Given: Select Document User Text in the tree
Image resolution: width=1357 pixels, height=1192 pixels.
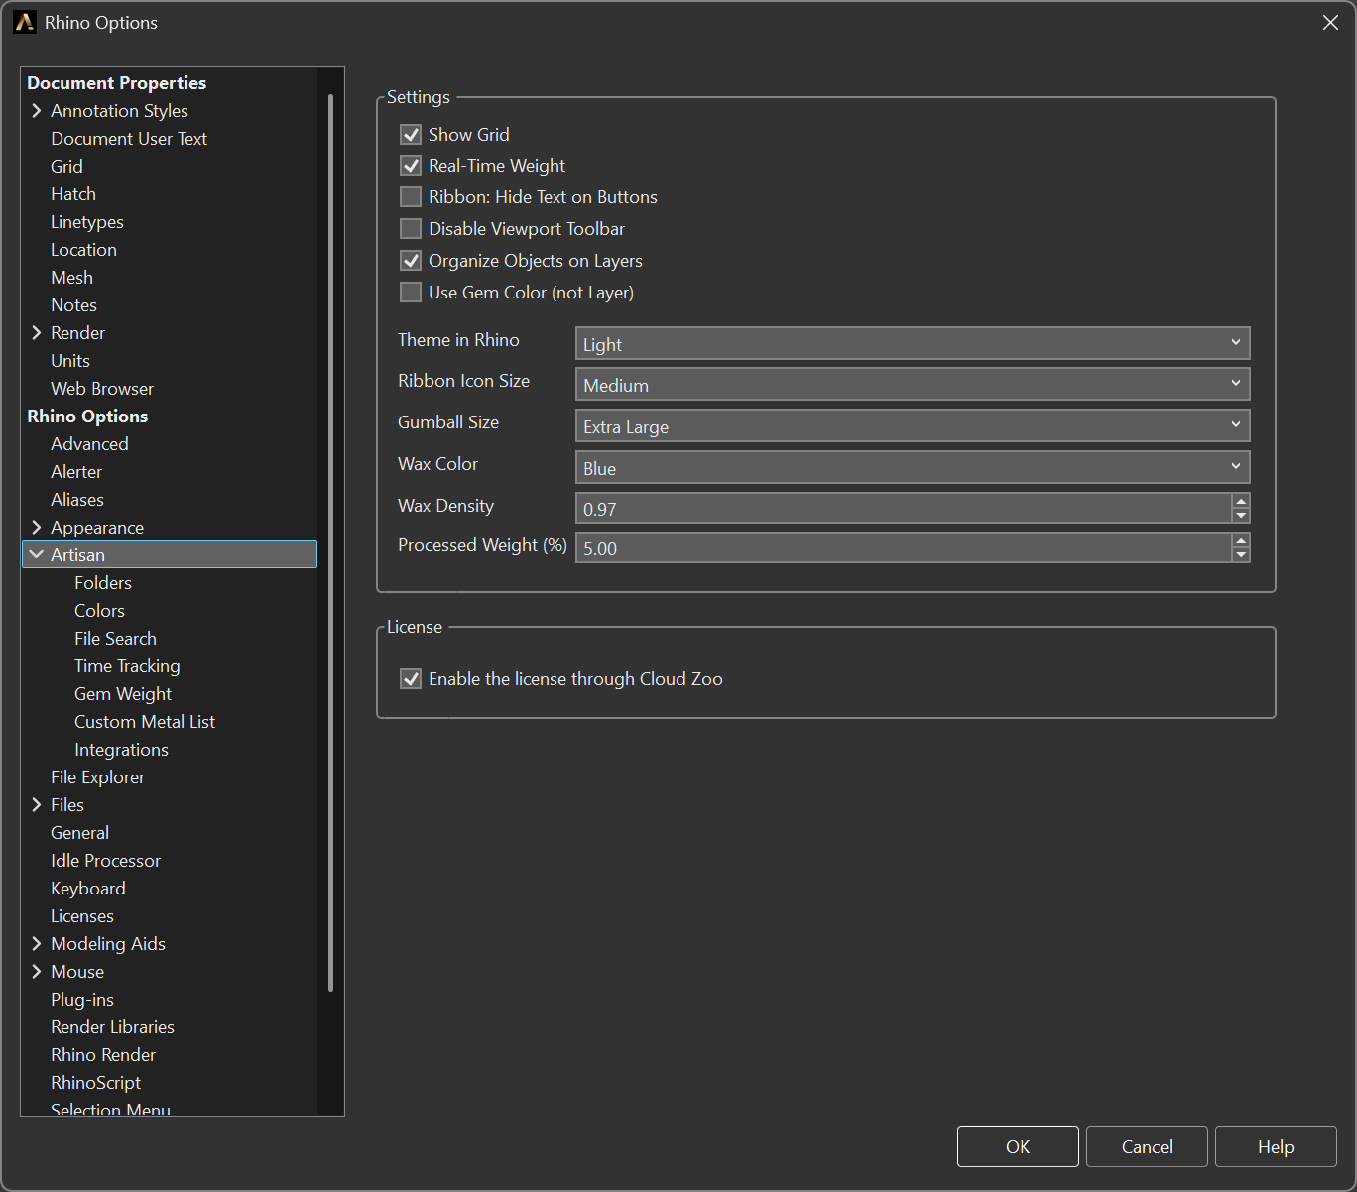Looking at the screenshot, I should (129, 138).
